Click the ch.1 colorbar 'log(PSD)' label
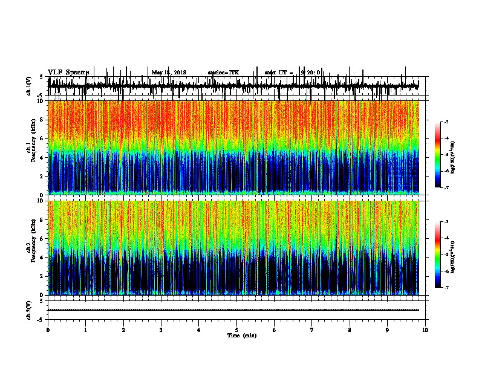Screen dimensions: 479x370 (x=453, y=158)
